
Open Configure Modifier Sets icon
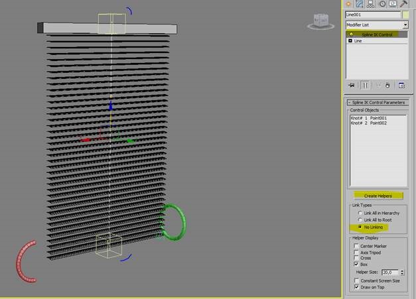[x=401, y=85]
